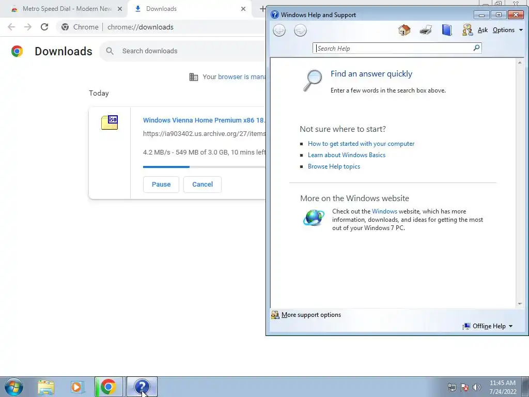Image resolution: width=529 pixels, height=397 pixels.
Task: Open the Windows Start menu
Action: [x=14, y=387]
